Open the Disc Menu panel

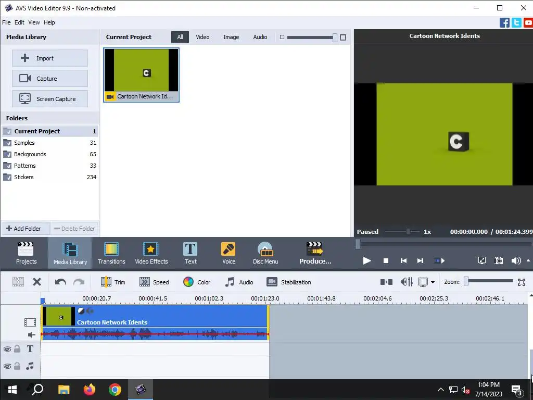265,253
